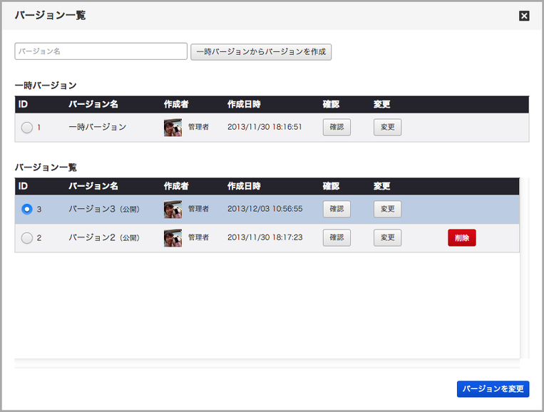This screenshot has width=544, height=412.
Task: Click 確認 button for 一時バージョン row
Action: (337, 128)
